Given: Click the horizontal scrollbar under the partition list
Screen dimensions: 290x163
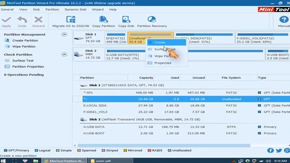Looking at the screenshot, I should tap(164, 146).
